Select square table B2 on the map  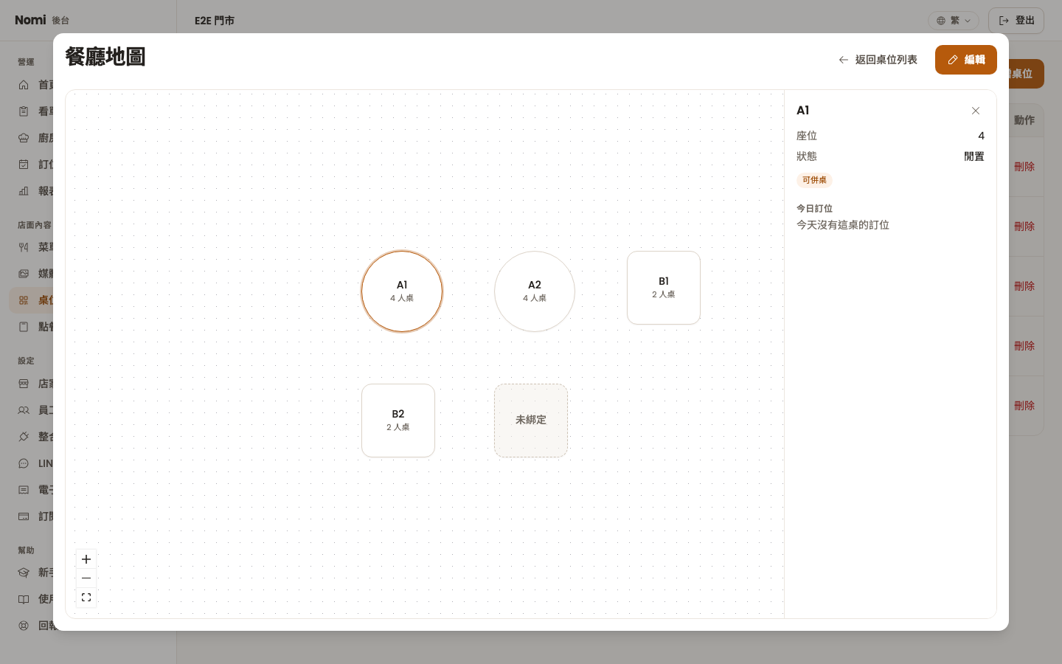[398, 421]
